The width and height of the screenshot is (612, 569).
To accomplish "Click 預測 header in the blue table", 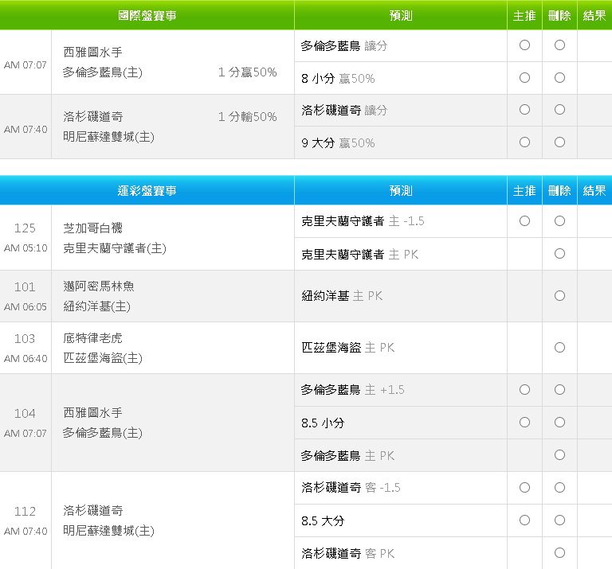I will pyautogui.click(x=401, y=190).
